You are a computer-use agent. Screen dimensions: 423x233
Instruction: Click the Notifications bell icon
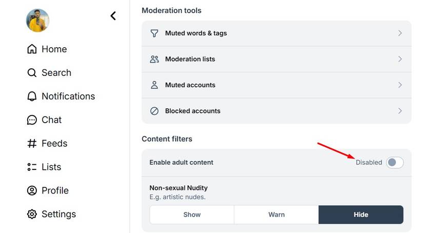click(x=32, y=96)
